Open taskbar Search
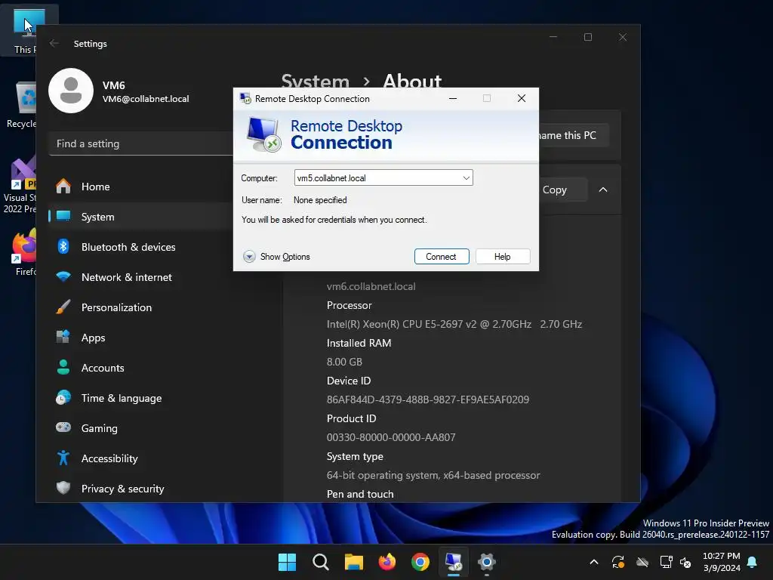The height and width of the screenshot is (580, 773). click(320, 562)
